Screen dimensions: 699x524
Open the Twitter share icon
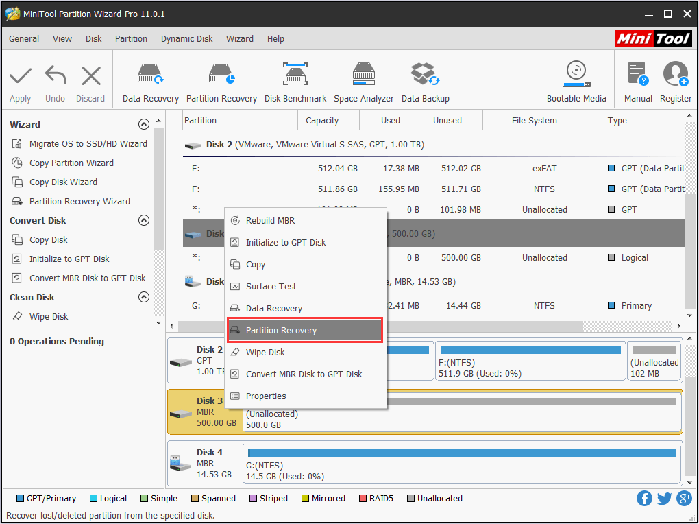click(x=664, y=498)
